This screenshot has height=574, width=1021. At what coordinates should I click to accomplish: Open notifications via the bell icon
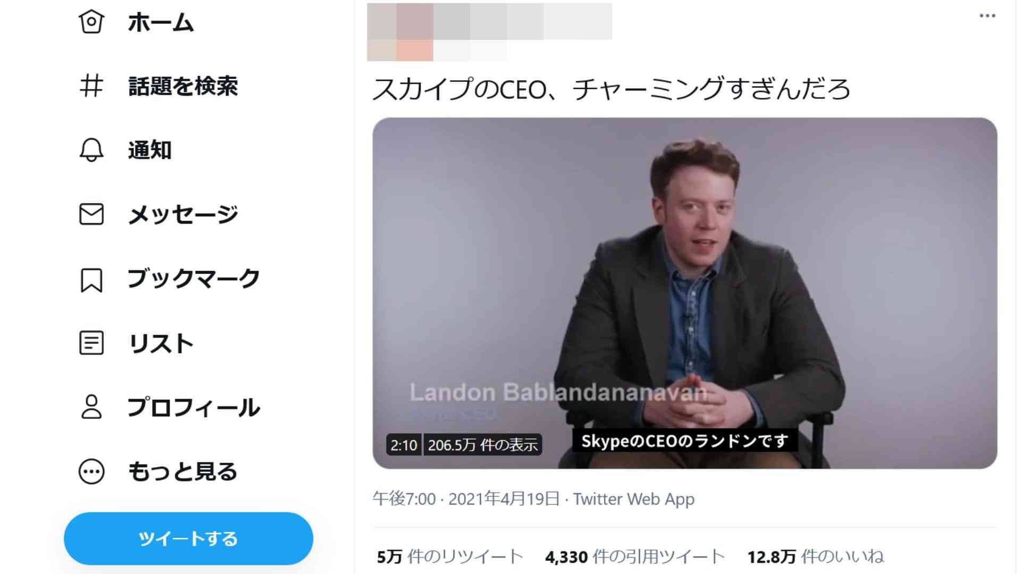pyautogui.click(x=91, y=150)
